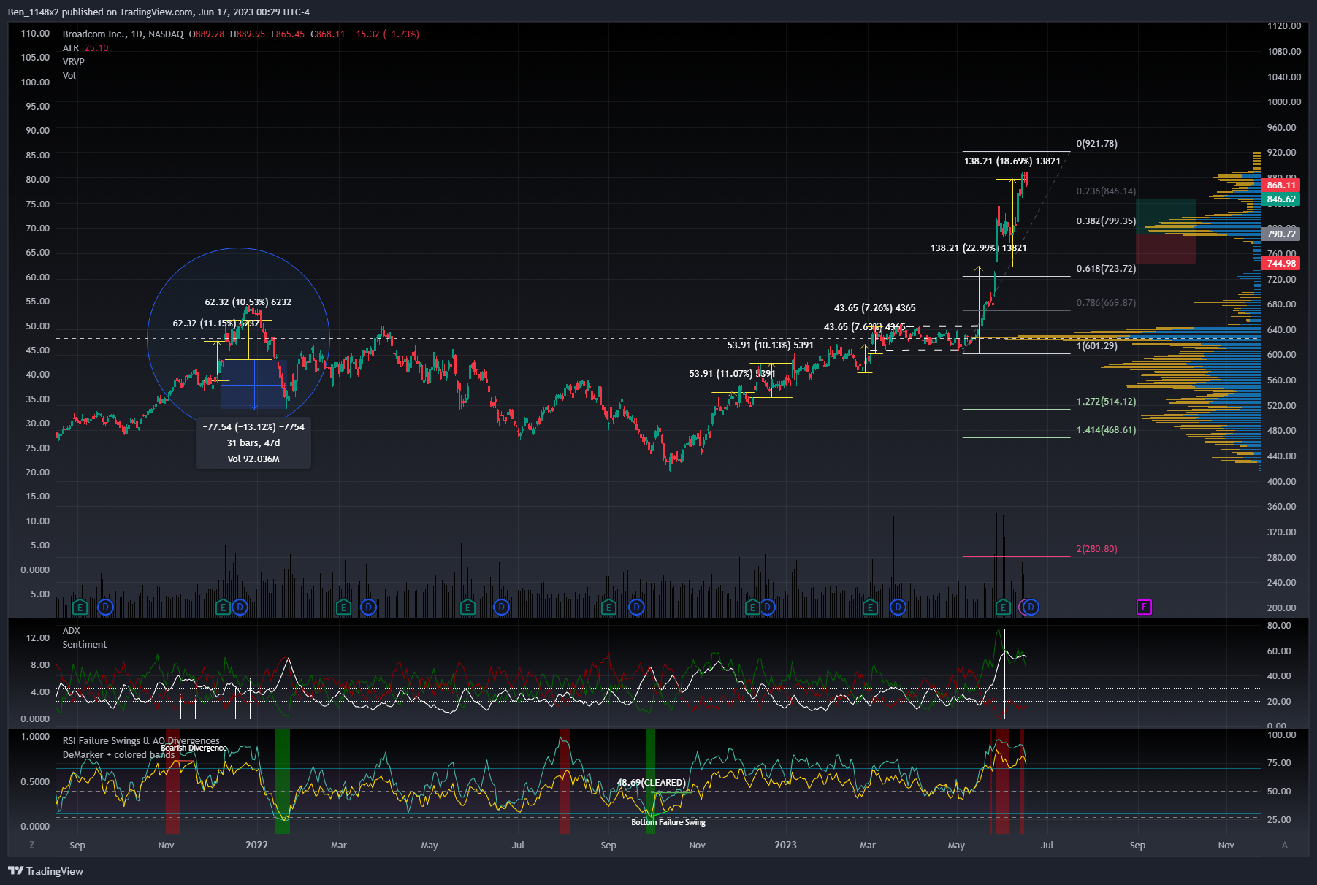Click the 0(921.78) Fibonacci level label
The width and height of the screenshot is (1317, 885).
pos(1097,144)
